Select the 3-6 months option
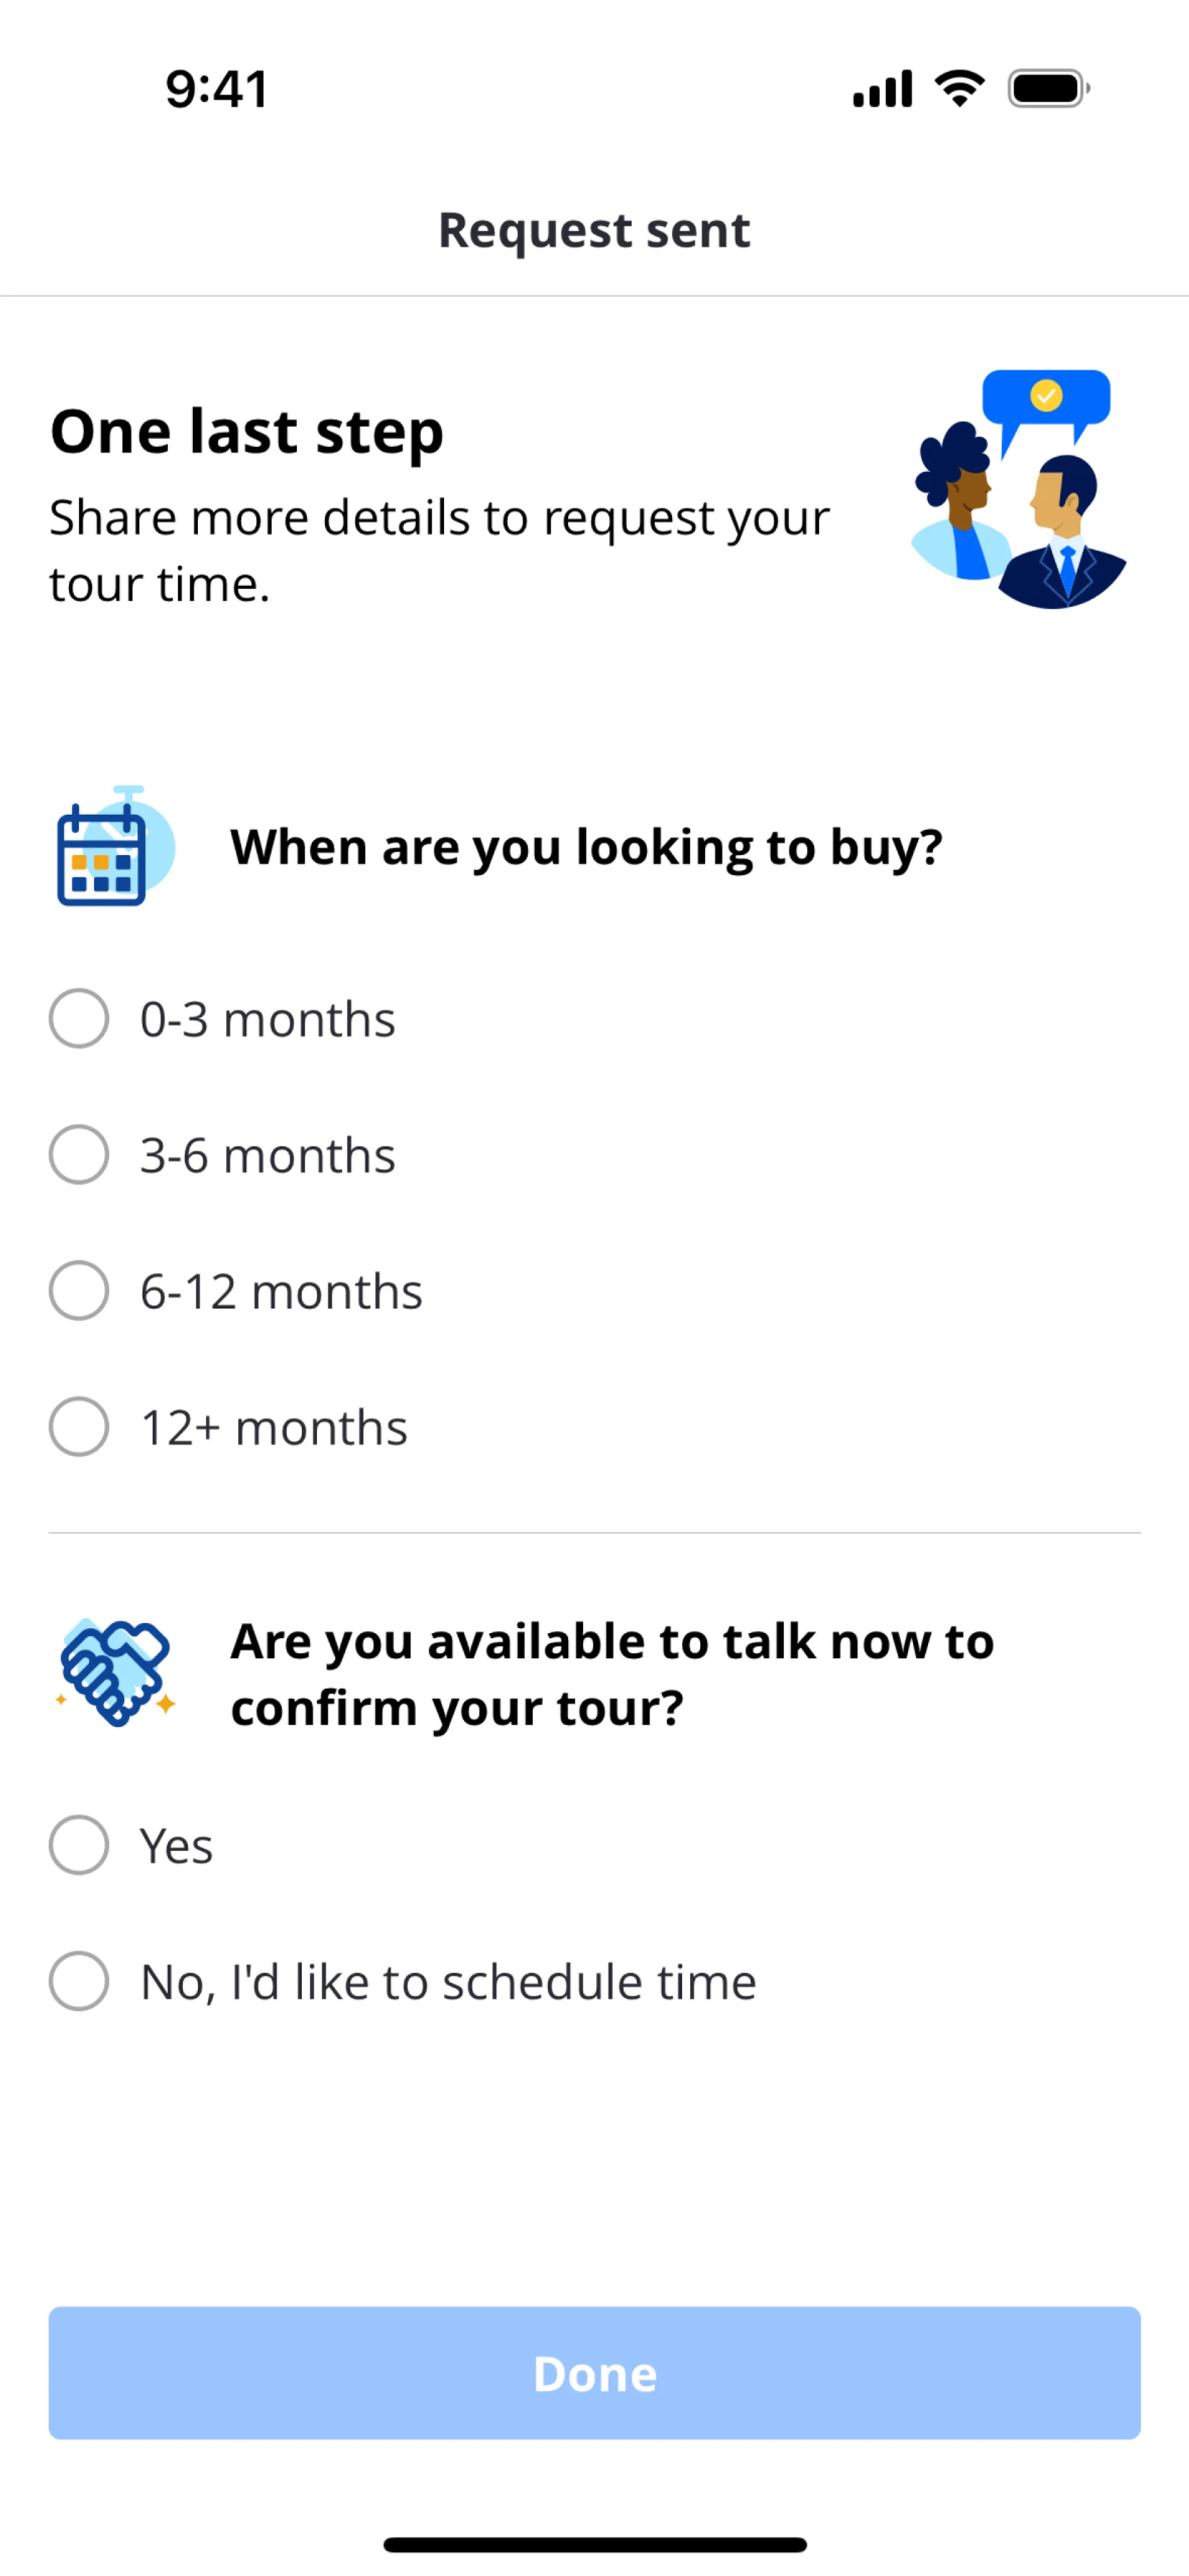1189x2576 pixels. tap(79, 1155)
